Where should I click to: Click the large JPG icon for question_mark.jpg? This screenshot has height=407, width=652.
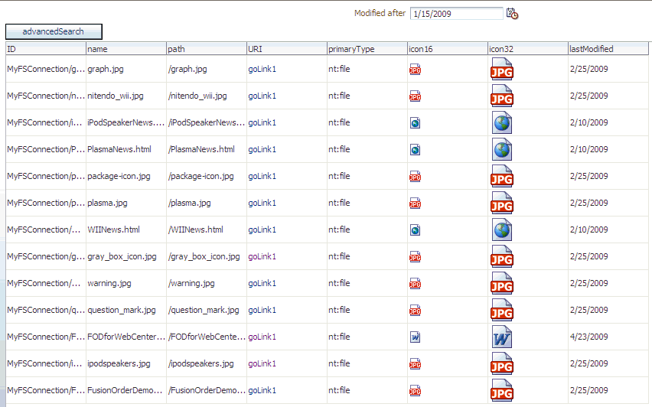[502, 310]
